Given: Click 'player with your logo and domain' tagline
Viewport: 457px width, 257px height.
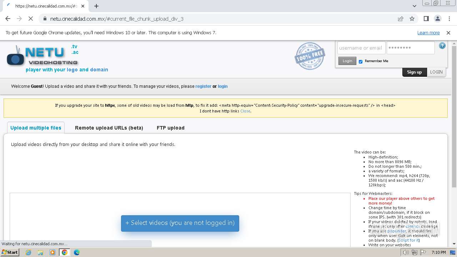Looking at the screenshot, I should [67, 70].
